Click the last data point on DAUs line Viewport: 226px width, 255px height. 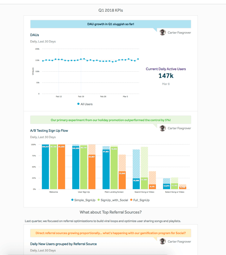click(138, 59)
